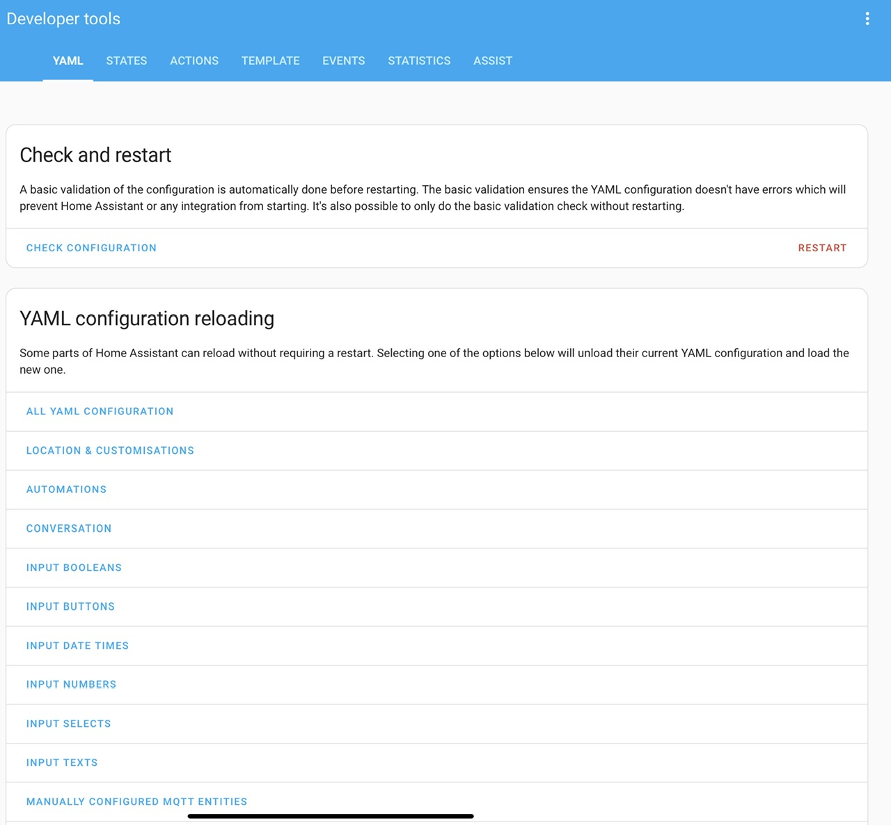Screen dimensions: 891x825
Task: Open the three-dot overflow menu
Action: pyautogui.click(x=867, y=19)
